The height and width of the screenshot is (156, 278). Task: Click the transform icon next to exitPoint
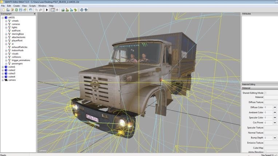coord(9,30)
